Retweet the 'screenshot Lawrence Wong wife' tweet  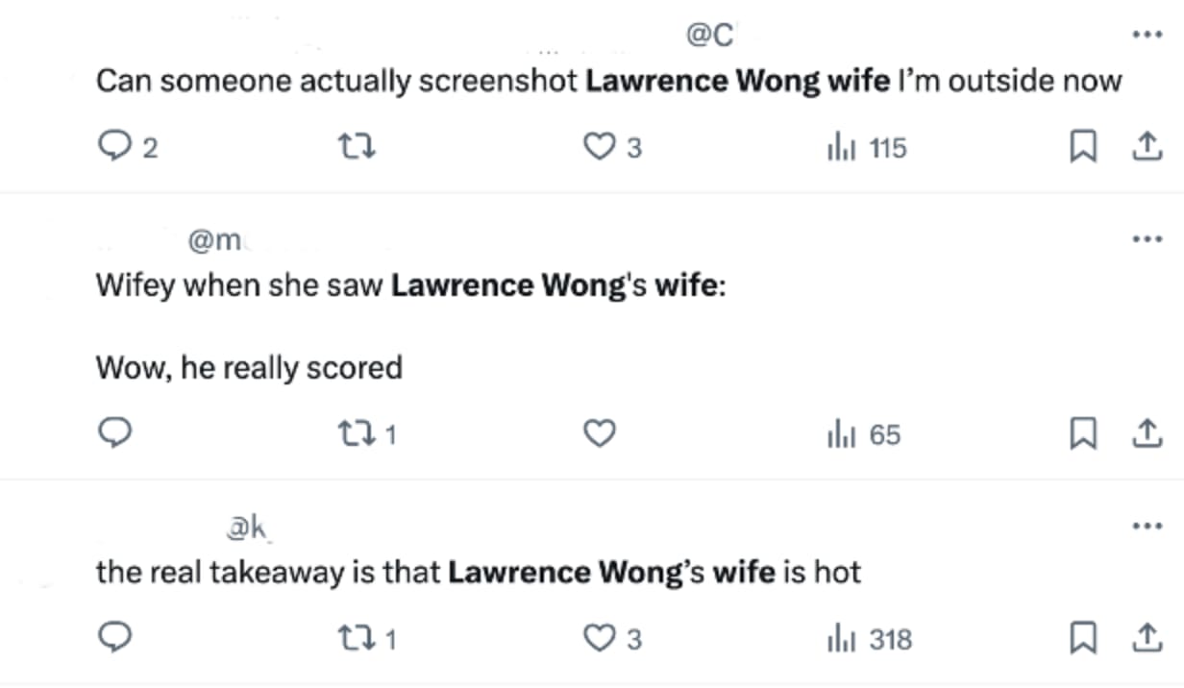coord(357,148)
